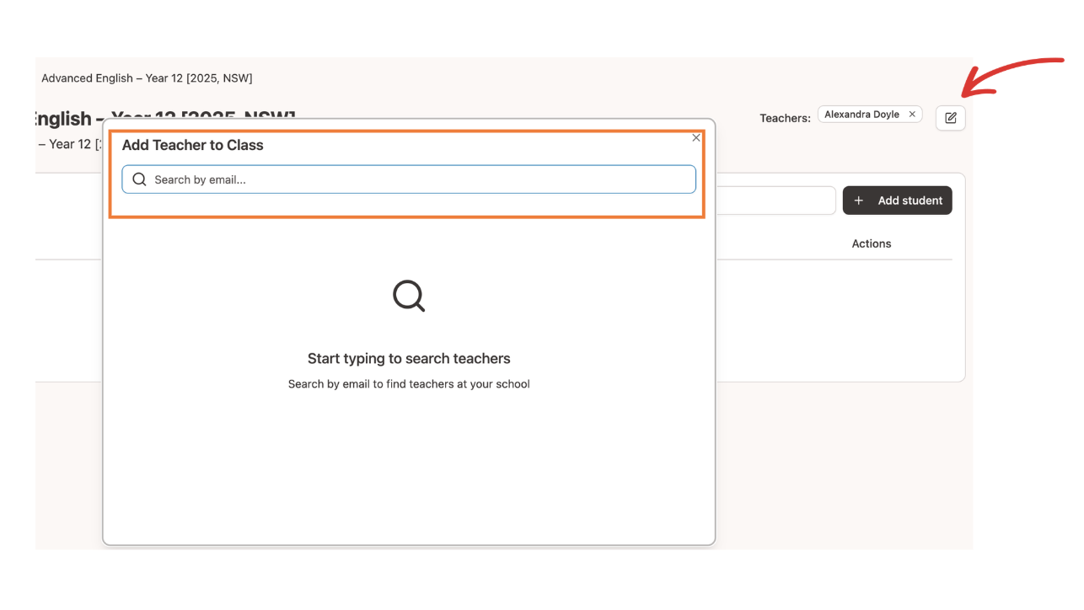Click the edit teachers pencil icon
1084x610 pixels.
point(950,118)
